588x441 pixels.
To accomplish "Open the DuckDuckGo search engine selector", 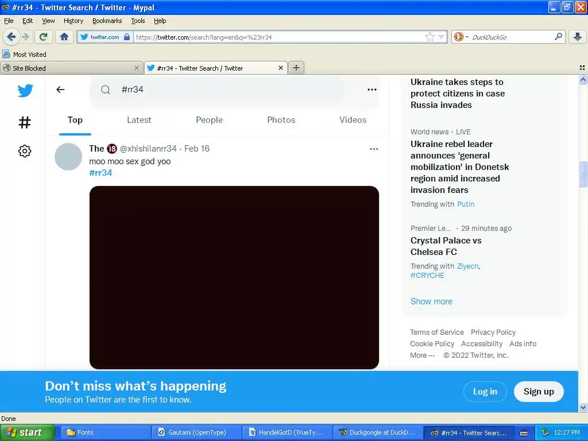I will coord(461,37).
